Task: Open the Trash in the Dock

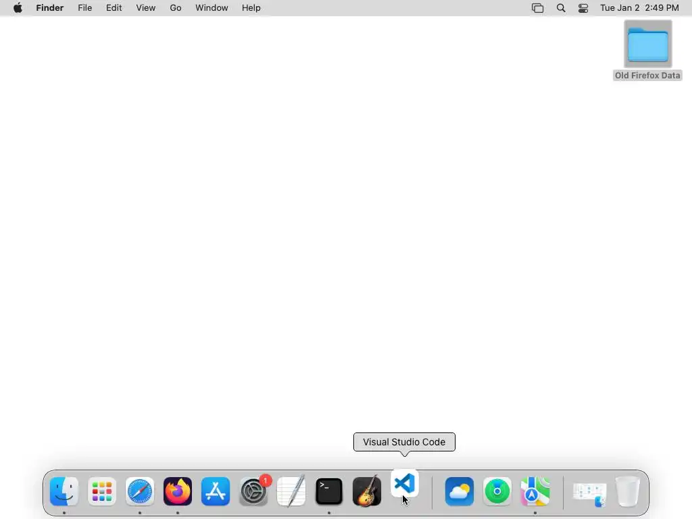Action: click(x=628, y=491)
